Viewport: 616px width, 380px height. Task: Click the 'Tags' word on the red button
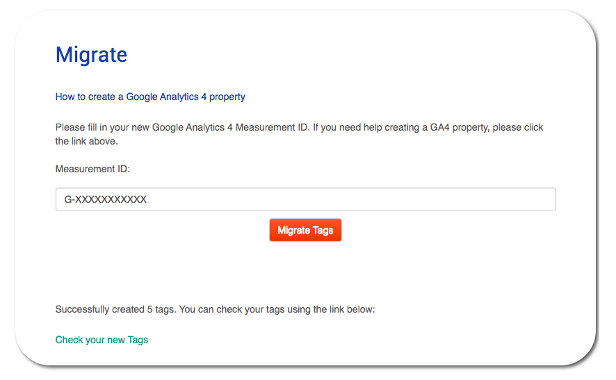(x=323, y=231)
